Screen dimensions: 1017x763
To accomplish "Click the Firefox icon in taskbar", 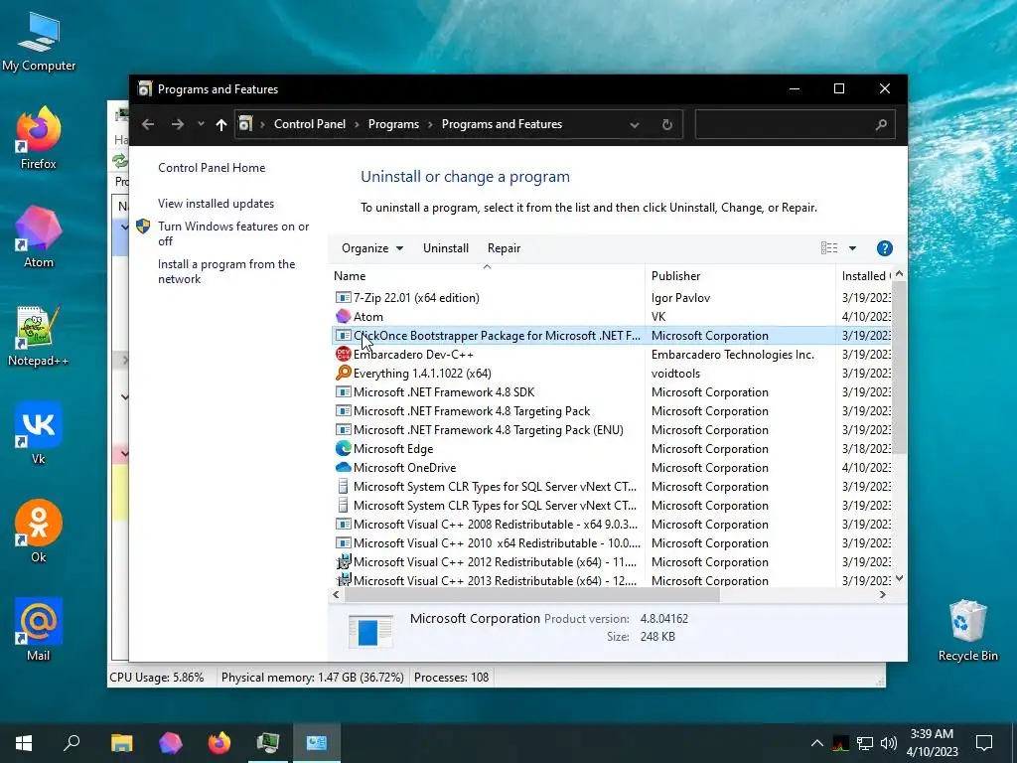I will 219,743.
